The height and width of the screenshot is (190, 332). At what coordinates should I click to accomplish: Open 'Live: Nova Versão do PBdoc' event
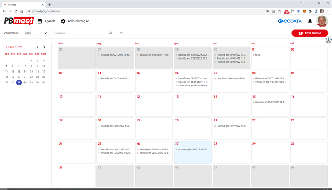click(x=230, y=79)
